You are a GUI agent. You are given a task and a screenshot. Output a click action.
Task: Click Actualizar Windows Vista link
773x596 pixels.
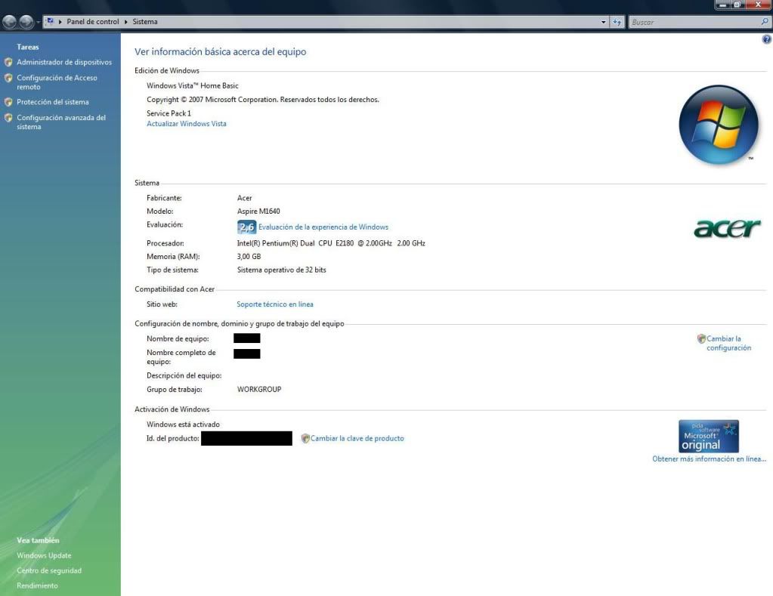(x=187, y=124)
